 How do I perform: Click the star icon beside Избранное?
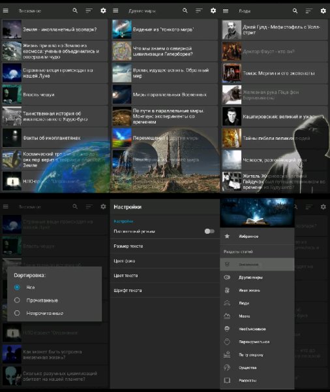227,236
